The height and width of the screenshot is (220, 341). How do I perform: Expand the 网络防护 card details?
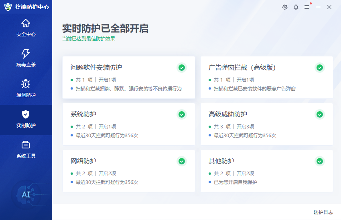click(128, 171)
